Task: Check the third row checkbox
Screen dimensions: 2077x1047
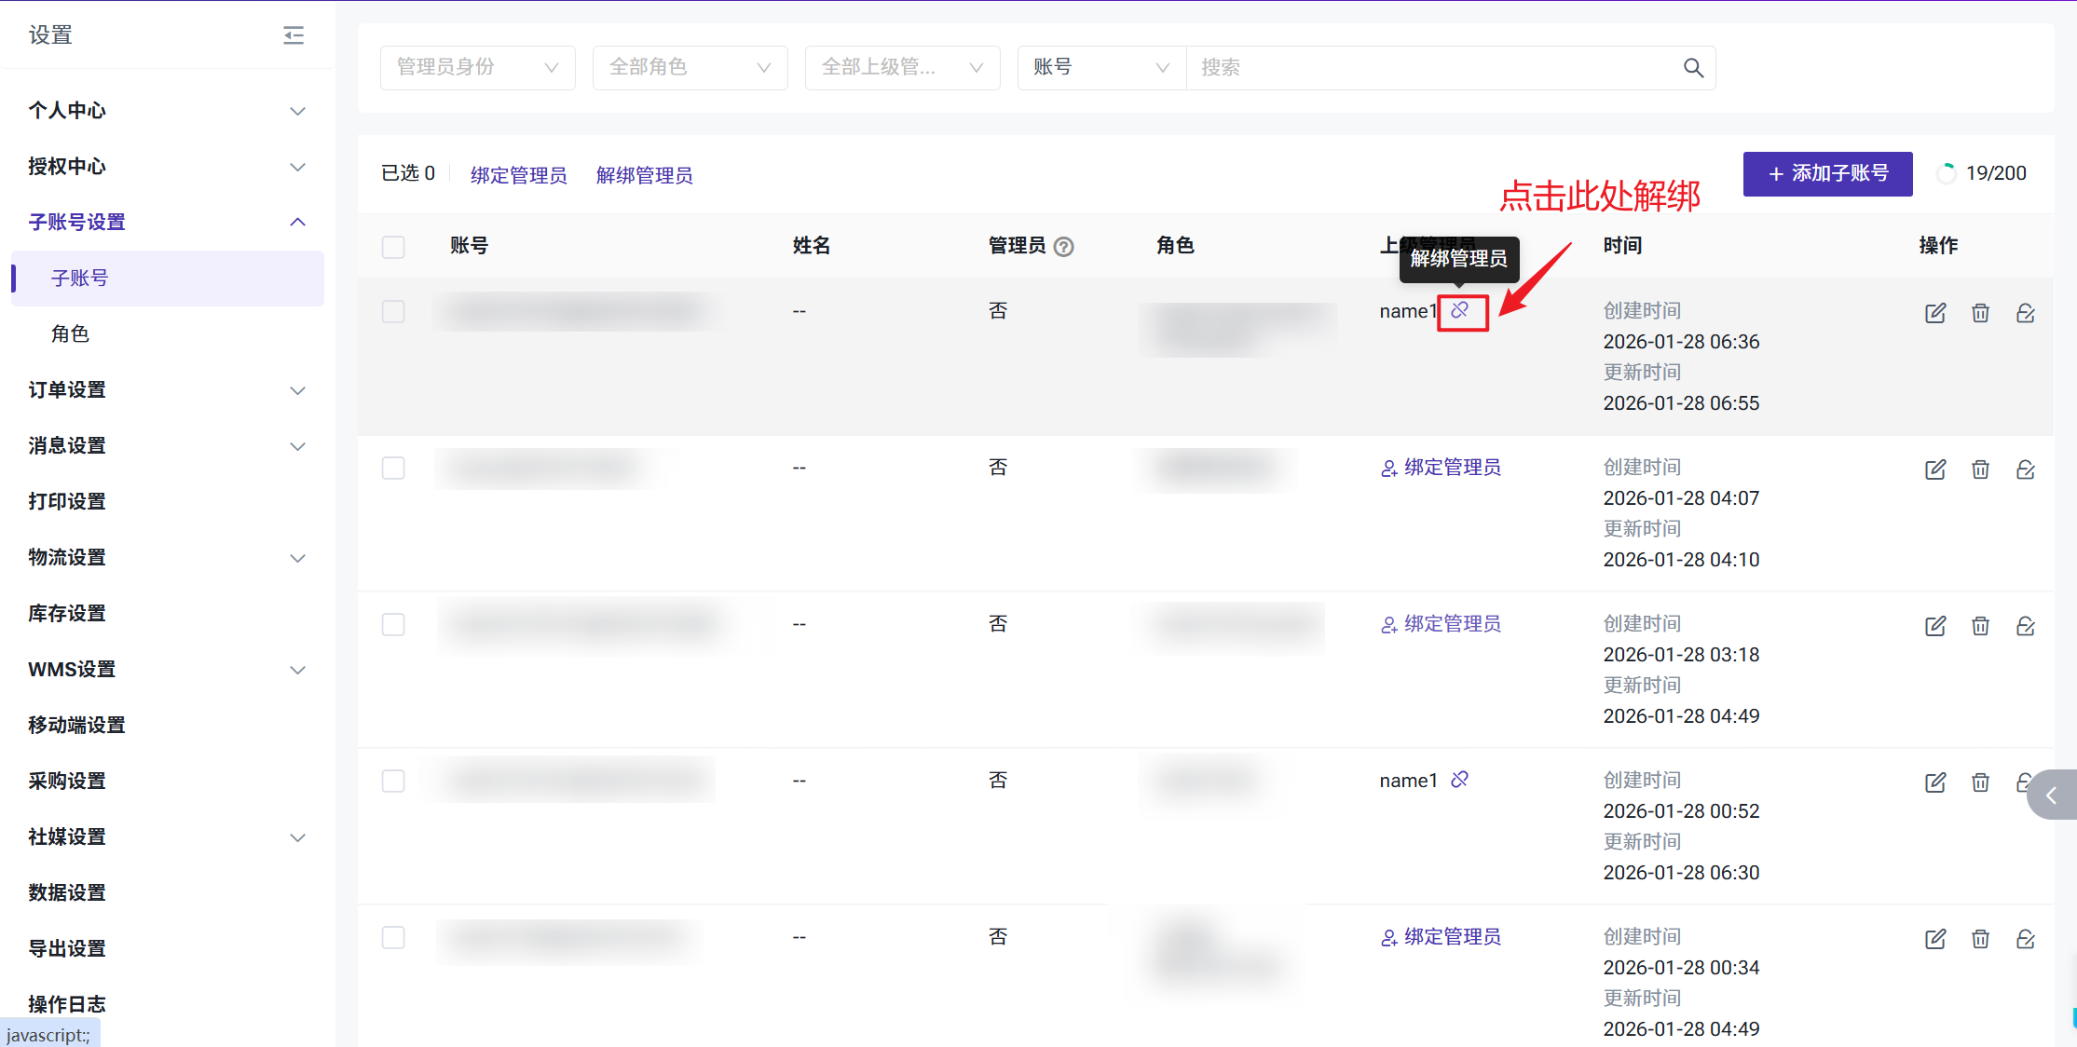Action: [x=393, y=624]
